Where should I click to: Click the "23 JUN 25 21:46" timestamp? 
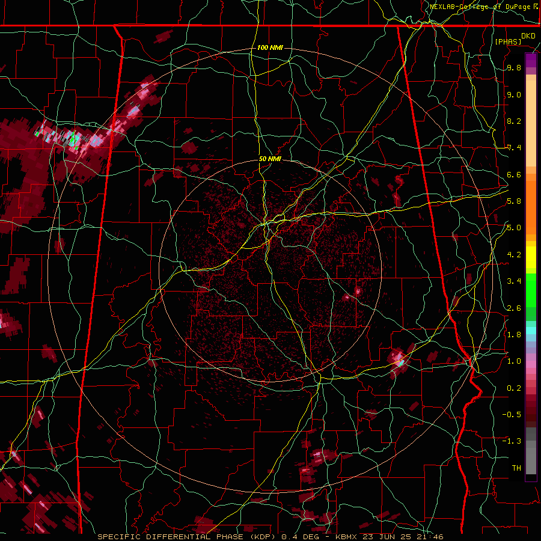(x=403, y=537)
